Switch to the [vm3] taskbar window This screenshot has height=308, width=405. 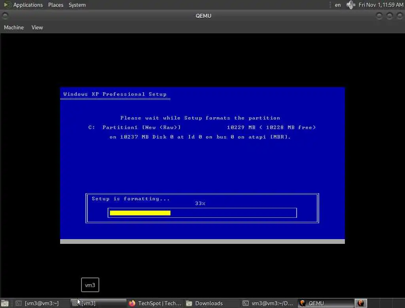click(98, 303)
